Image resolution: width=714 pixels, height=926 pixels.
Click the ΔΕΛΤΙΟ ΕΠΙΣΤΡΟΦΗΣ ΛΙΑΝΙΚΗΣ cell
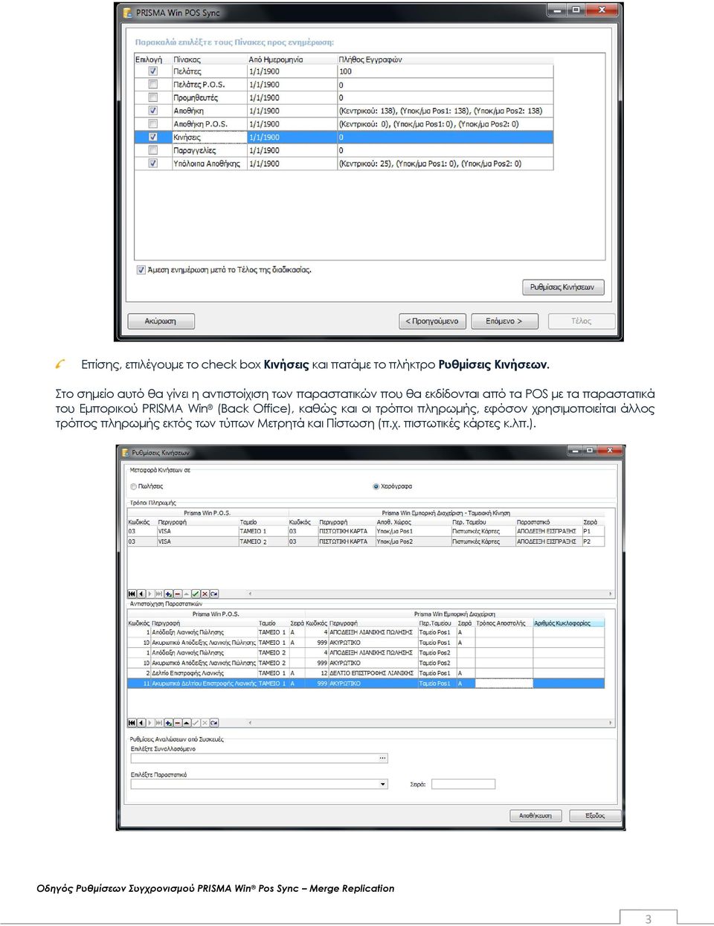(x=371, y=673)
